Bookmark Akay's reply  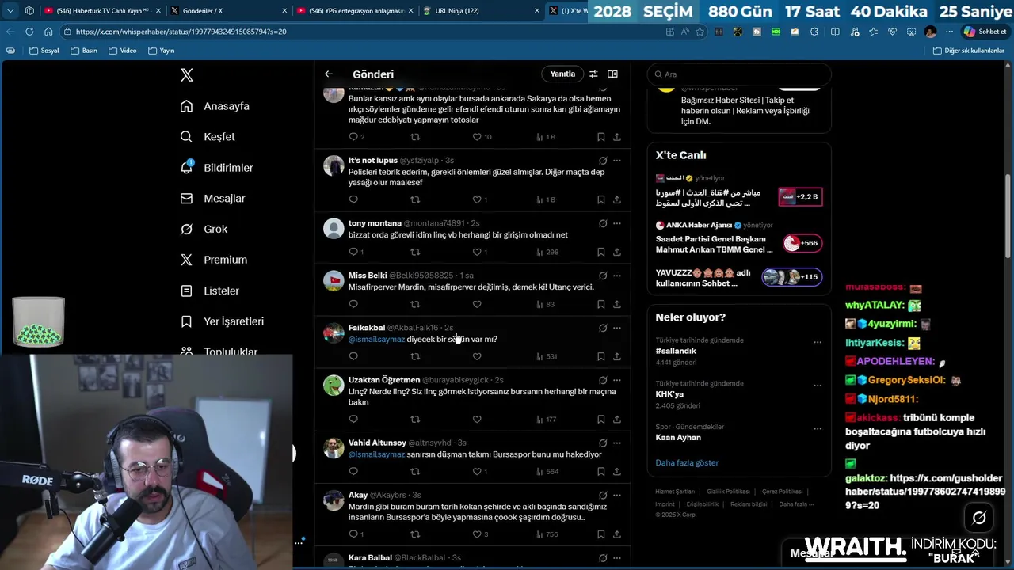(601, 534)
